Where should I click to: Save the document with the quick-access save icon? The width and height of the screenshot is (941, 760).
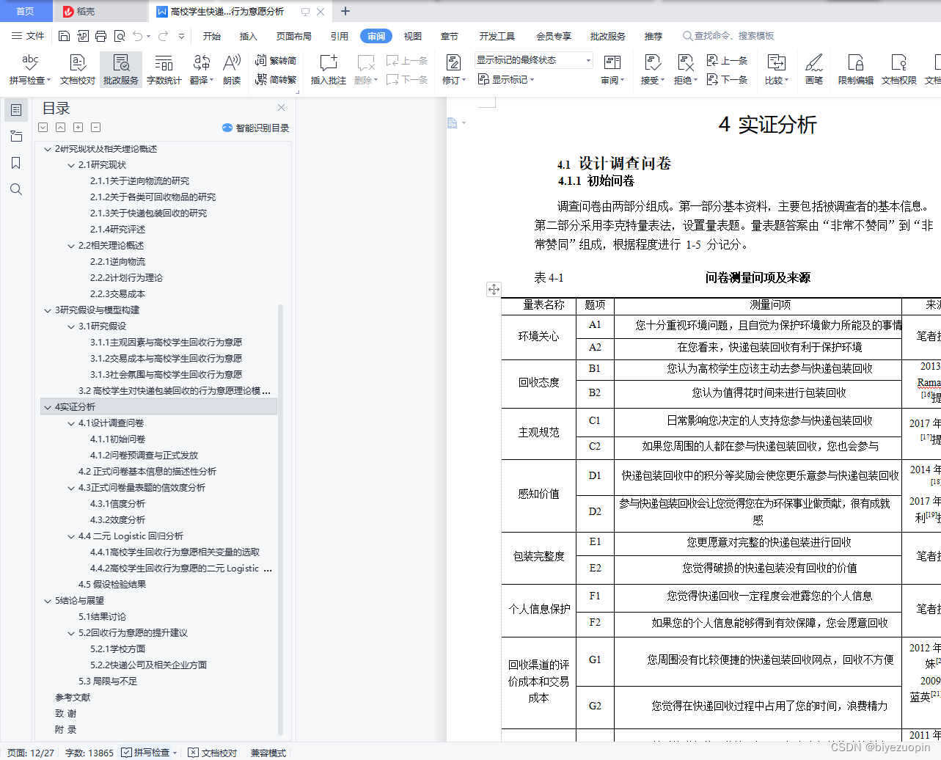point(64,36)
